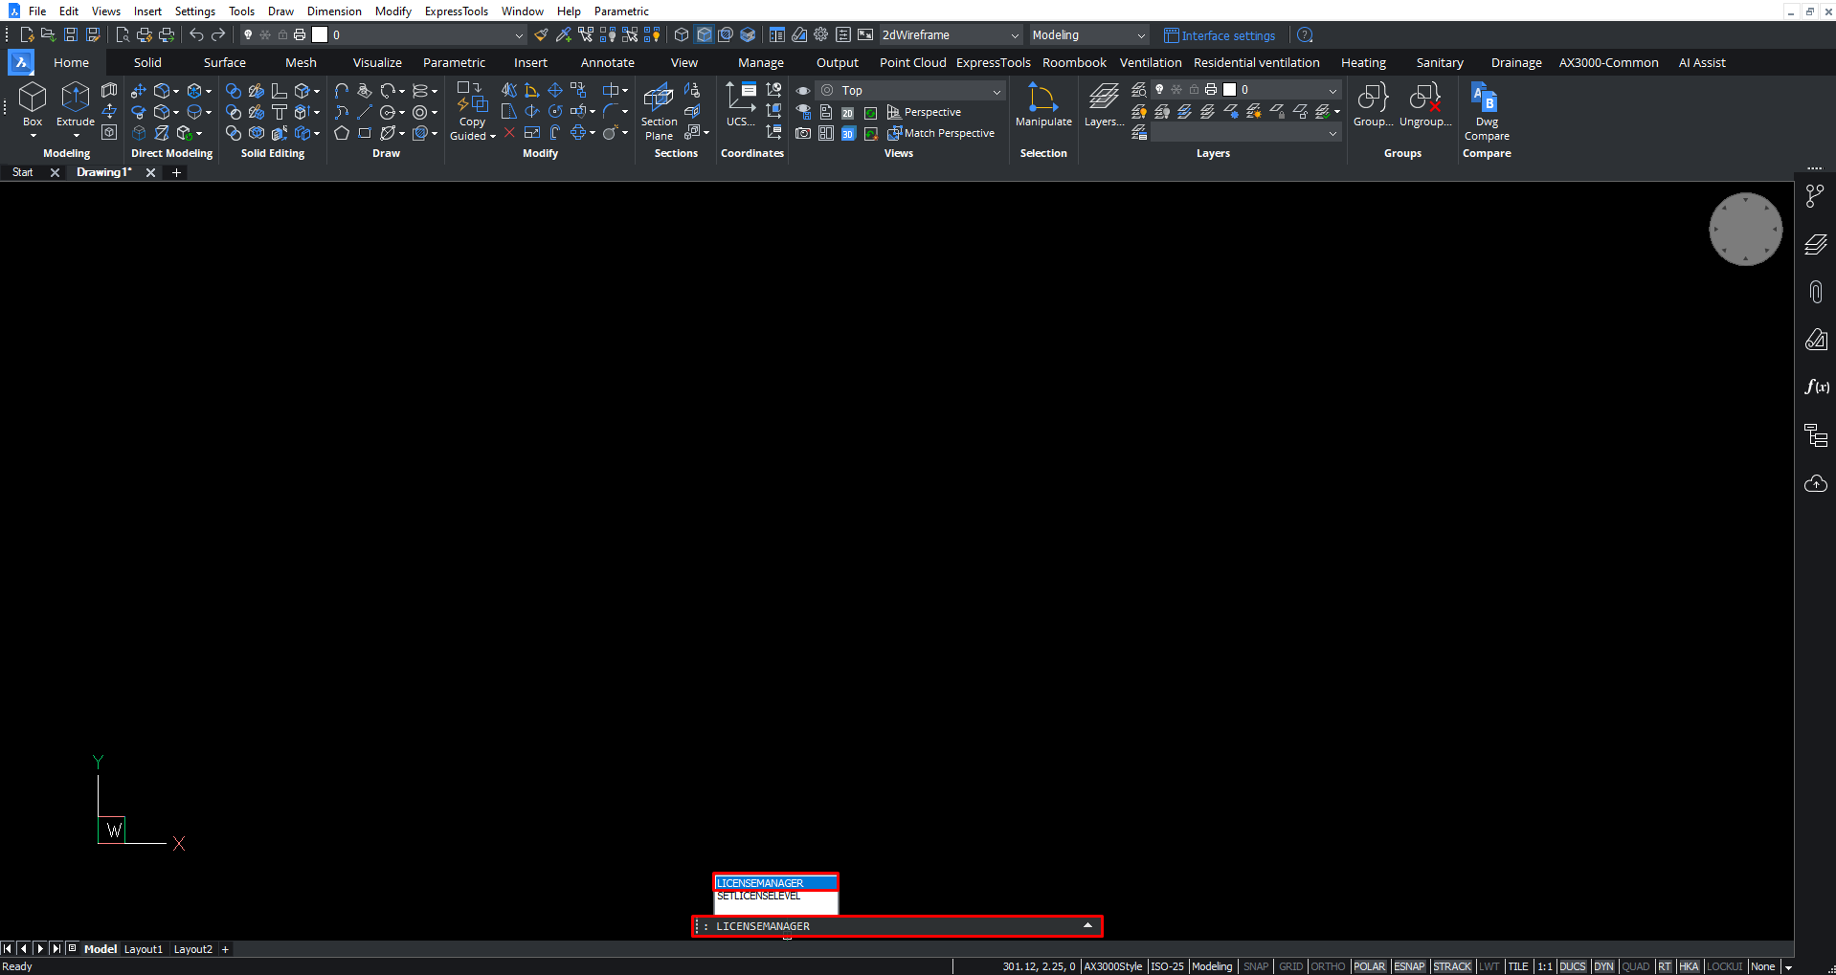Open the Manipulate selection tool
Image resolution: width=1836 pixels, height=975 pixels.
pos(1043,104)
